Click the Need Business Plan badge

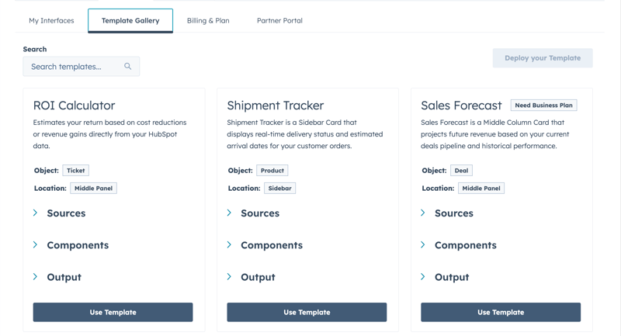543,106
